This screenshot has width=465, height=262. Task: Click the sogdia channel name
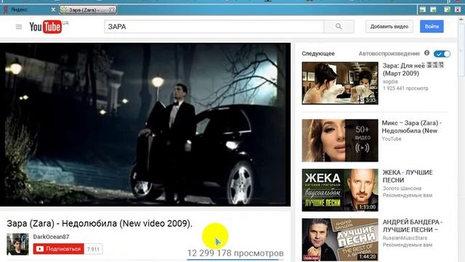click(390, 82)
